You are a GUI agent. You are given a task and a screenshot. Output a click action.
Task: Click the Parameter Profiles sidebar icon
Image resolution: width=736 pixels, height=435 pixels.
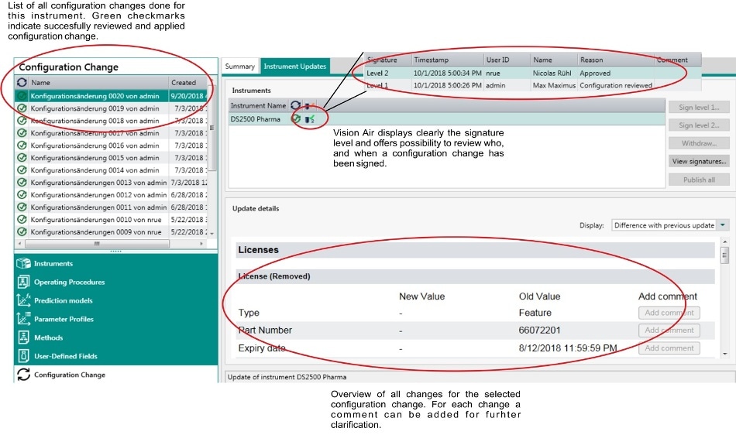23,319
